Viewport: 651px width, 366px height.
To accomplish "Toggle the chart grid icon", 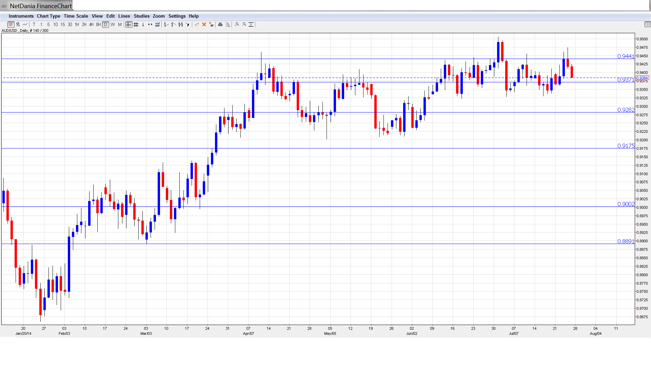I will (x=136, y=24).
